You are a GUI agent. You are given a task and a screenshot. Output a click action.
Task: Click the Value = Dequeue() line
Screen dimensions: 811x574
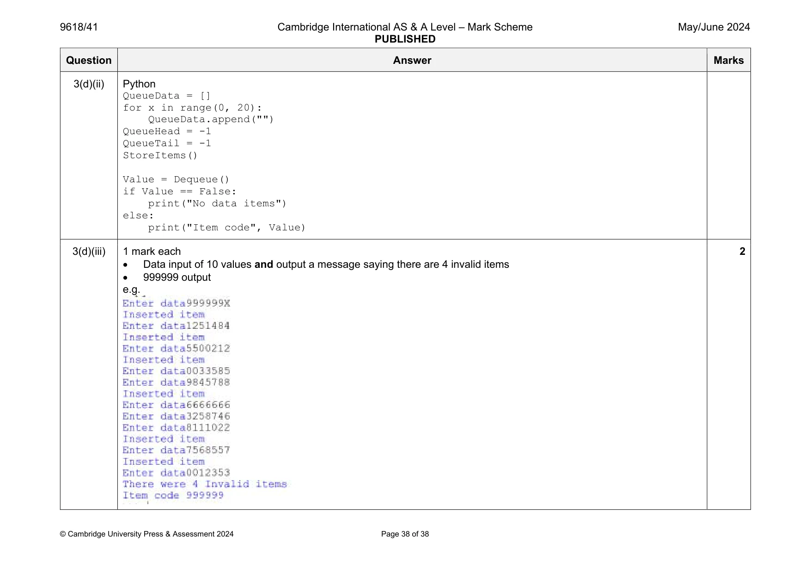176,179
